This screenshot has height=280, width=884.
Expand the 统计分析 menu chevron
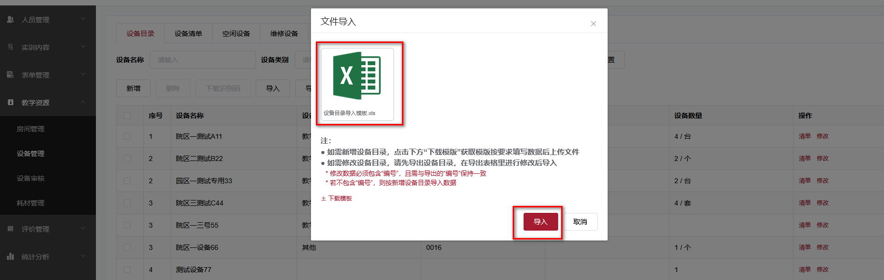[83, 256]
